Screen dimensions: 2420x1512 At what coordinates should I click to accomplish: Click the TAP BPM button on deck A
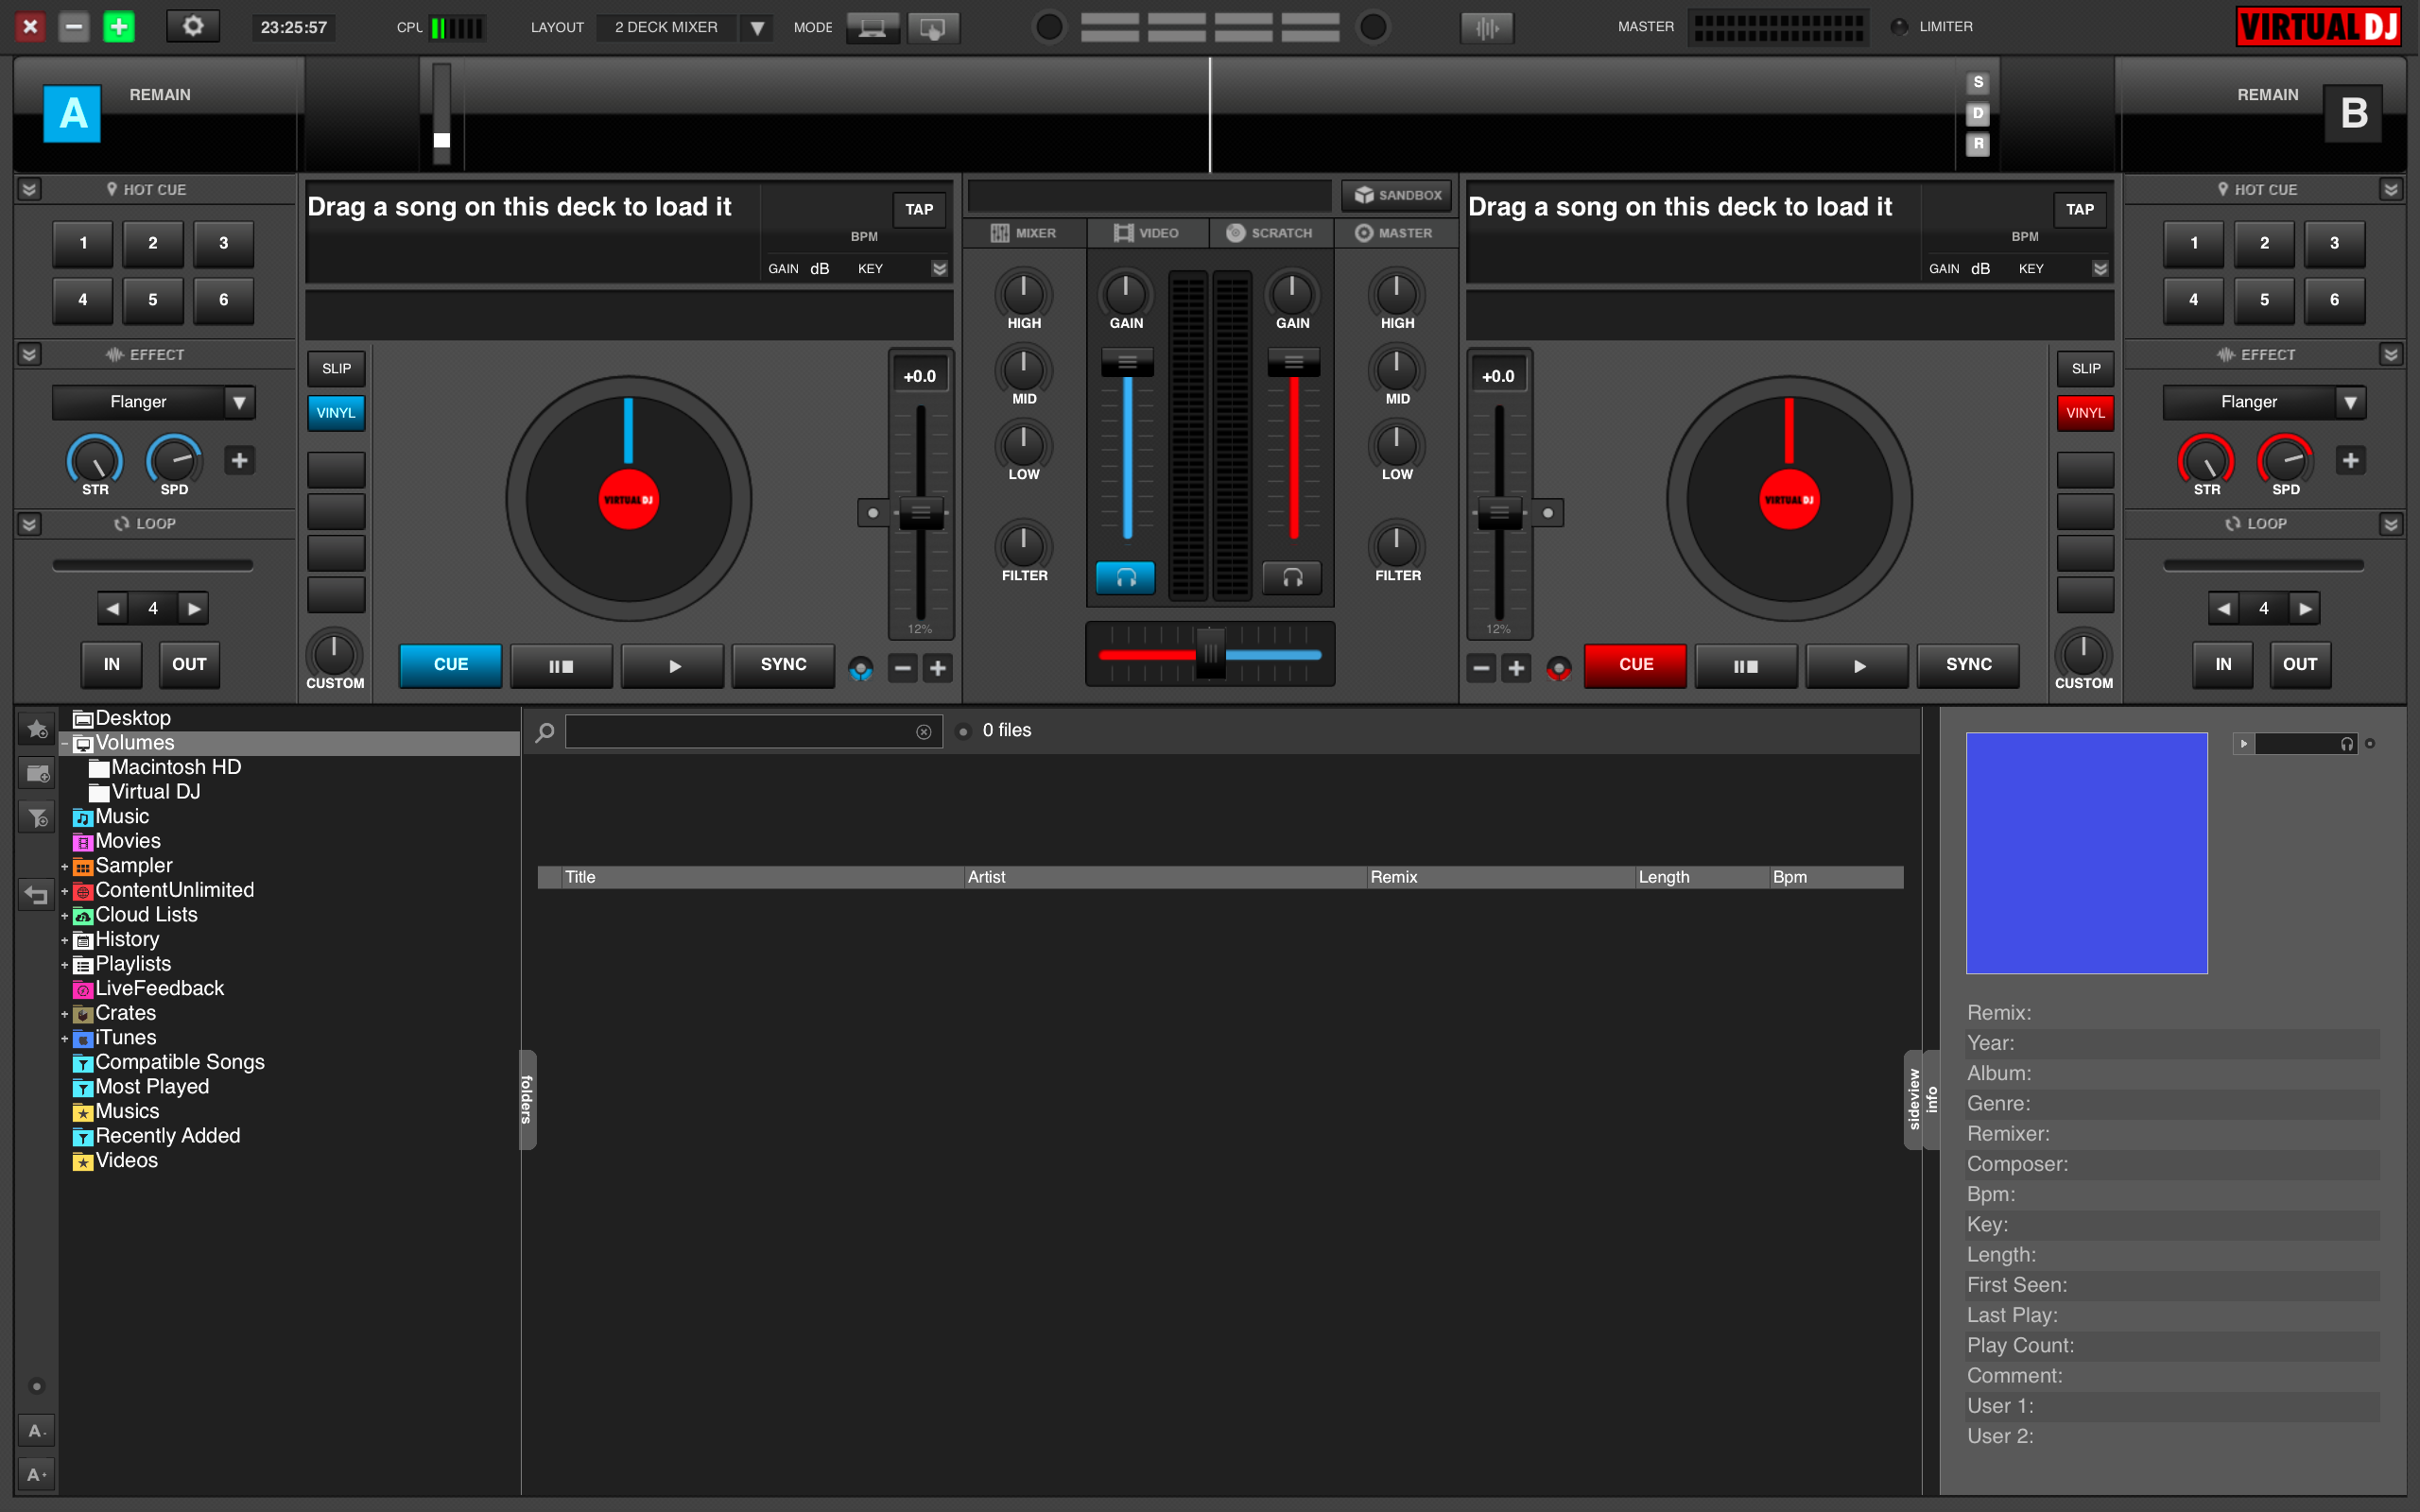click(918, 209)
